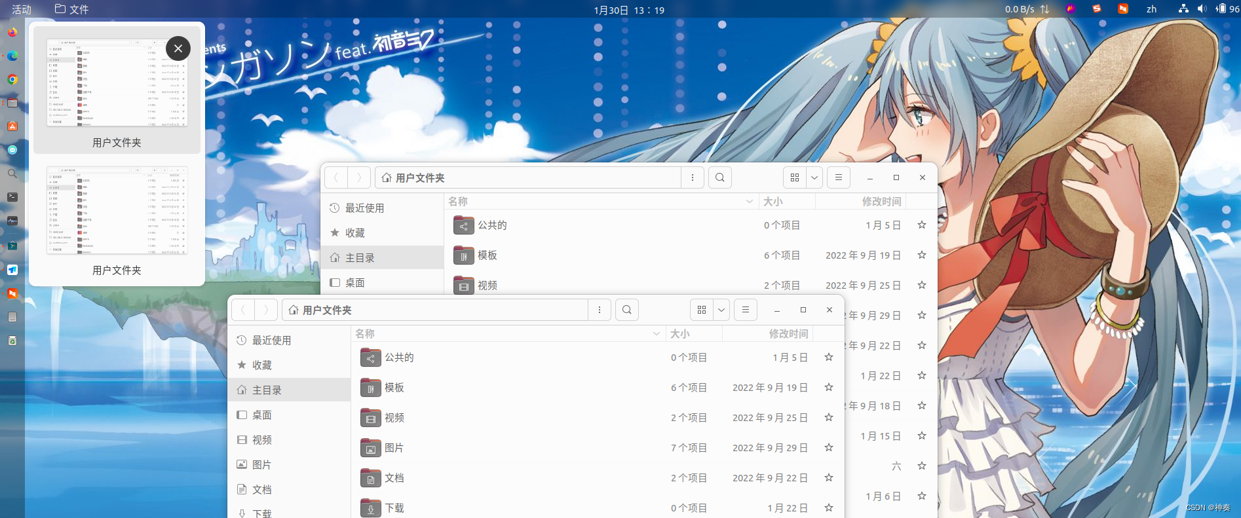
Task: Star the 视频 folder in the front window
Action: (x=829, y=418)
